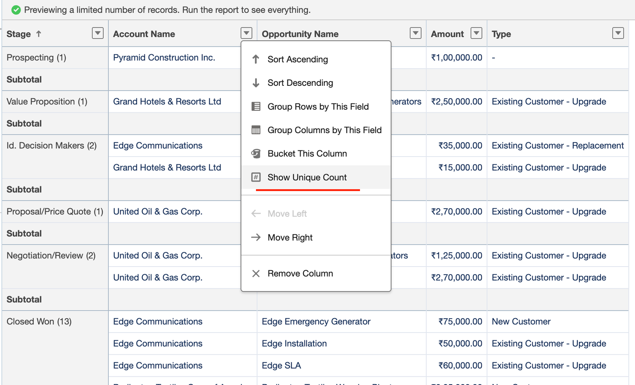Toggle the Account Name column menu arrow

click(246, 33)
